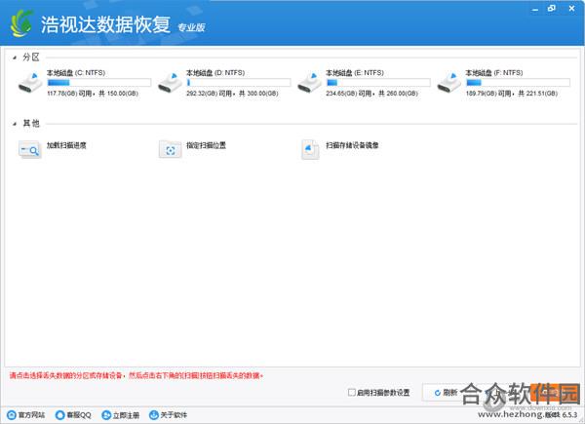Restore down the window

coord(552,8)
